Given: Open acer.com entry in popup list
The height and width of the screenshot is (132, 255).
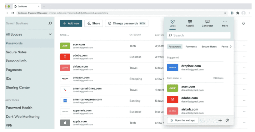Looking at the screenshot, I should coord(195,88).
